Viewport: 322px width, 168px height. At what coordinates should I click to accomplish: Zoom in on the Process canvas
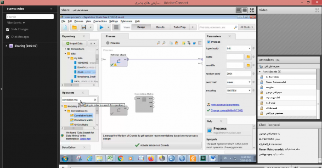(x=158, y=43)
